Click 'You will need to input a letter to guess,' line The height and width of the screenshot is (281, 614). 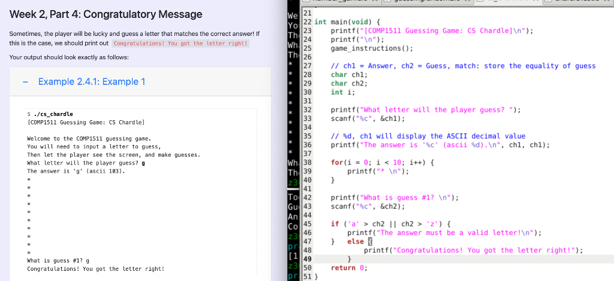(94, 146)
